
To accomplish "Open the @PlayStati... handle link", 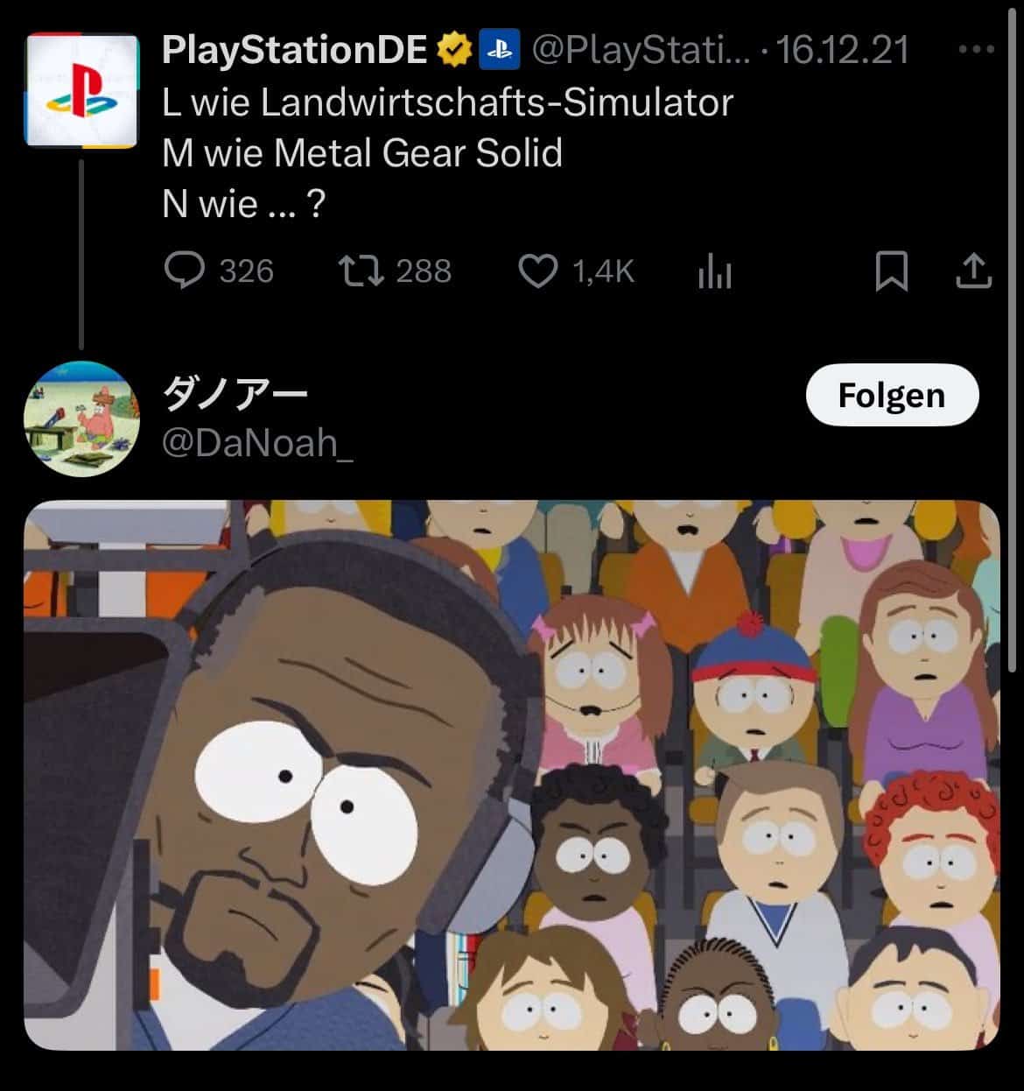I will pos(641,50).
